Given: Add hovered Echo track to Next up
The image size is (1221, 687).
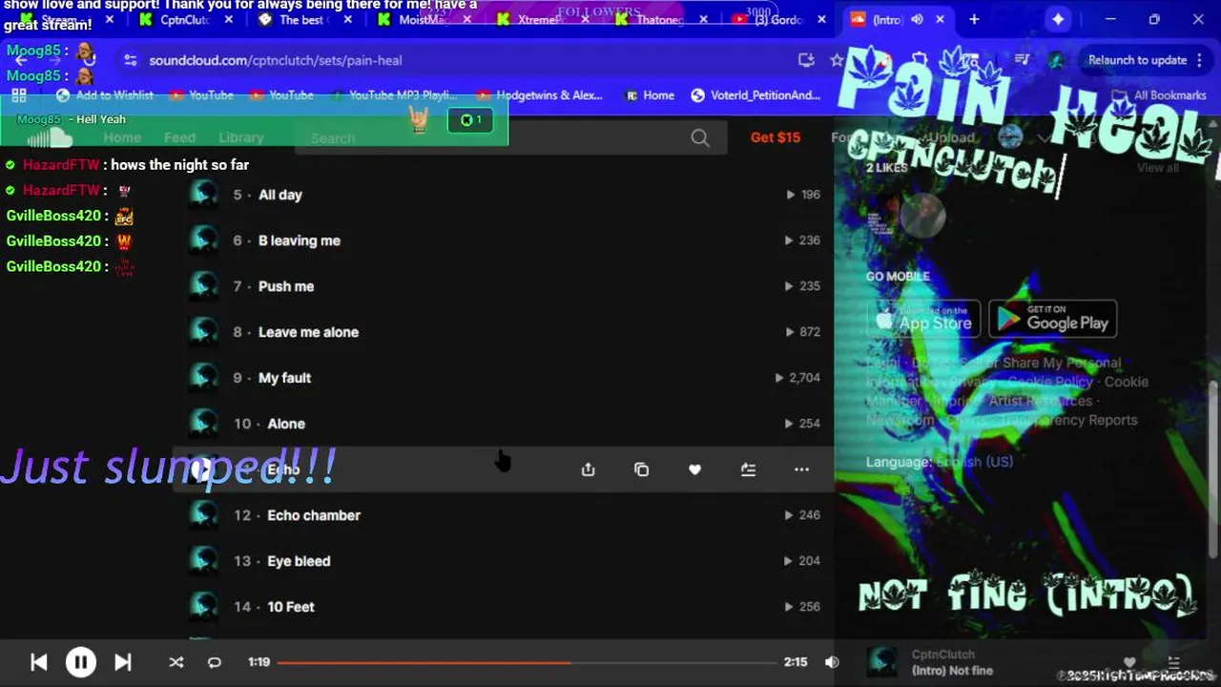Looking at the screenshot, I should click(749, 469).
